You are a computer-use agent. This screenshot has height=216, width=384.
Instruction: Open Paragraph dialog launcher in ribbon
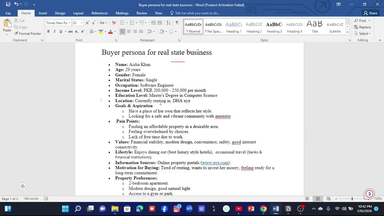179,40
